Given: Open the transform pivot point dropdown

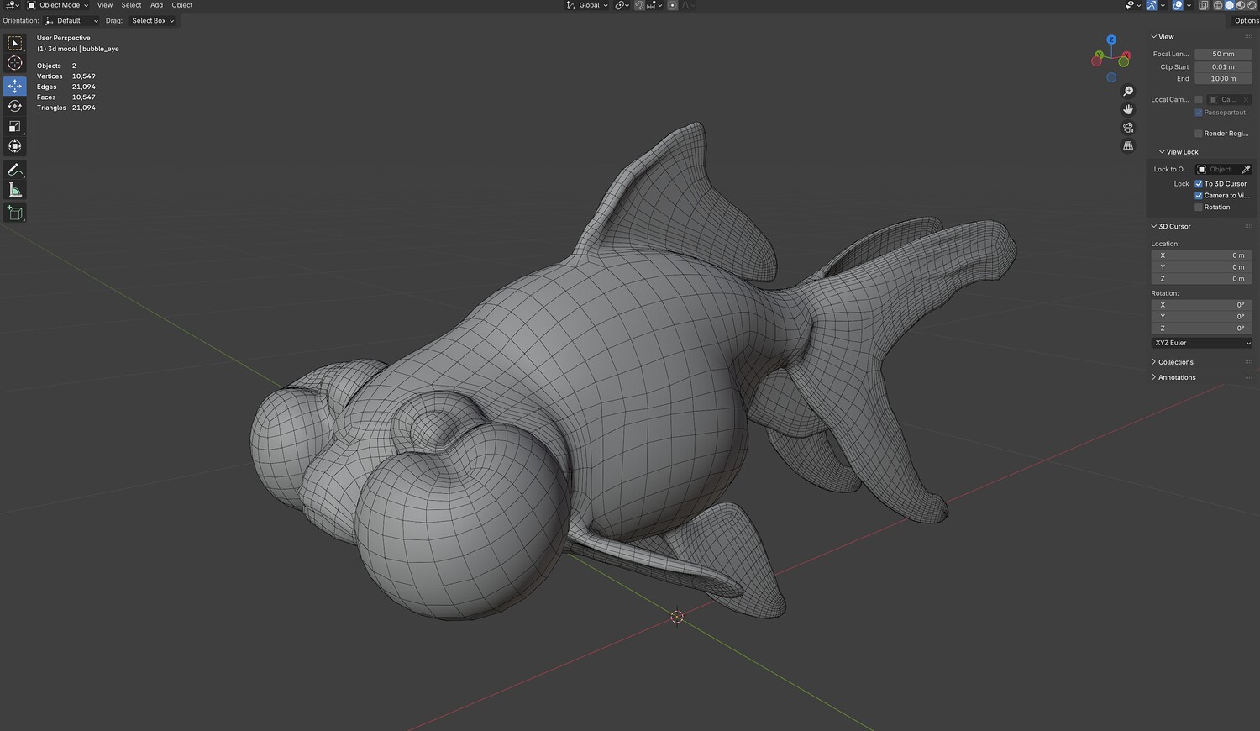Looking at the screenshot, I should coord(622,5).
